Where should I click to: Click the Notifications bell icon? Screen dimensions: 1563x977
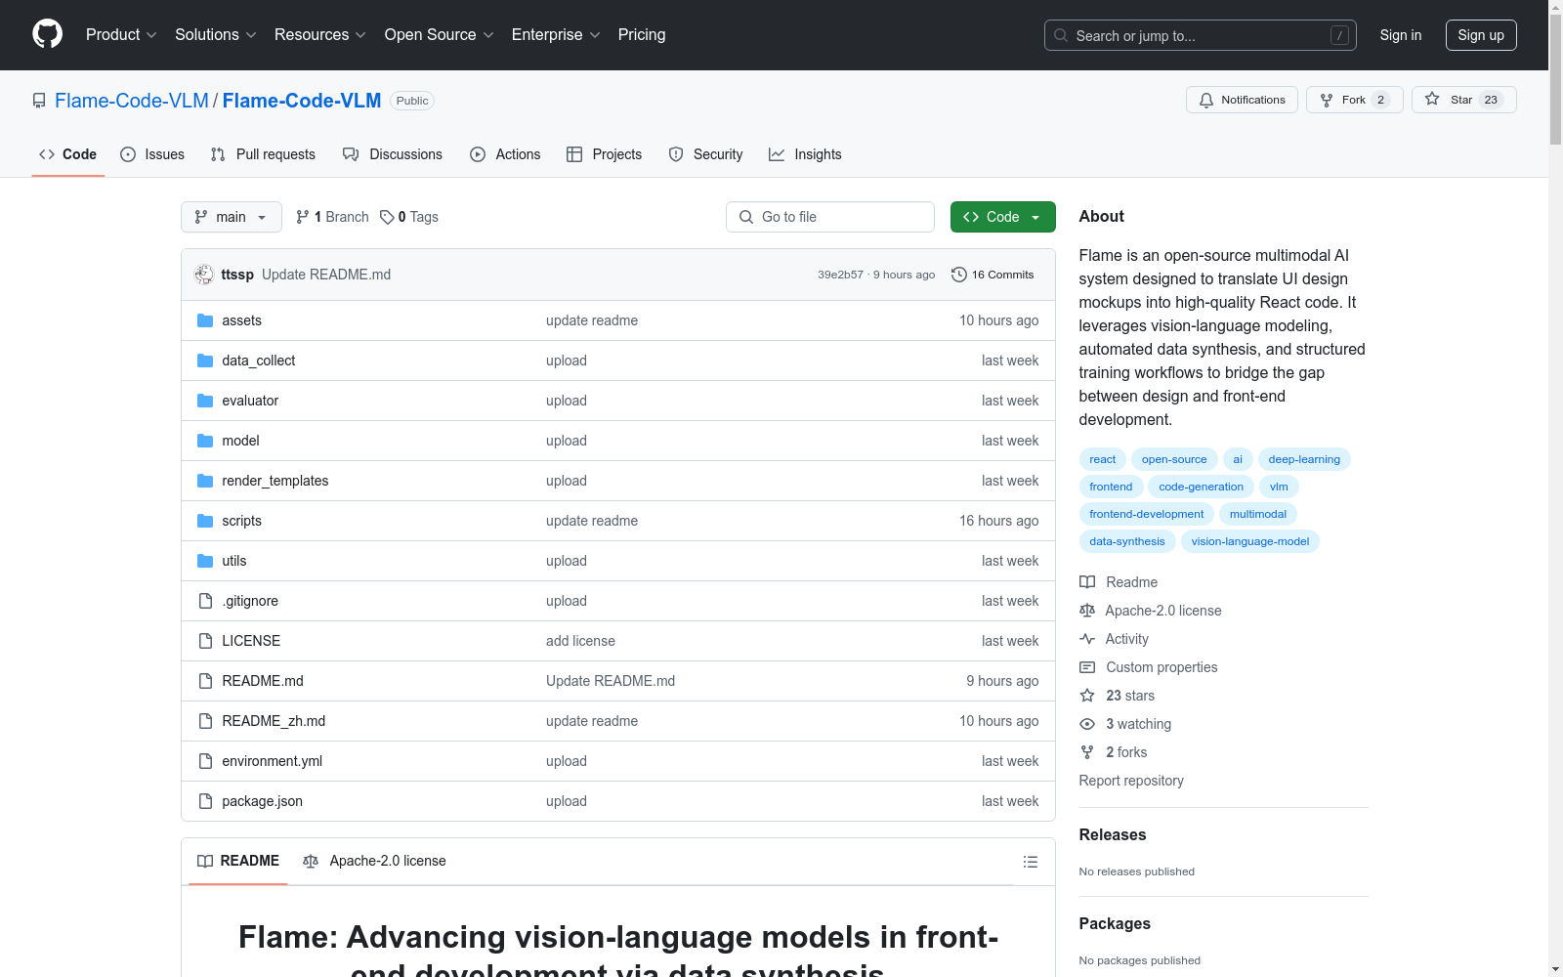coord(1206,100)
